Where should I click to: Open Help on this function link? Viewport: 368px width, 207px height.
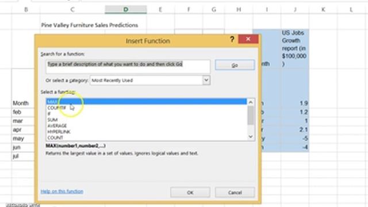click(x=62, y=191)
